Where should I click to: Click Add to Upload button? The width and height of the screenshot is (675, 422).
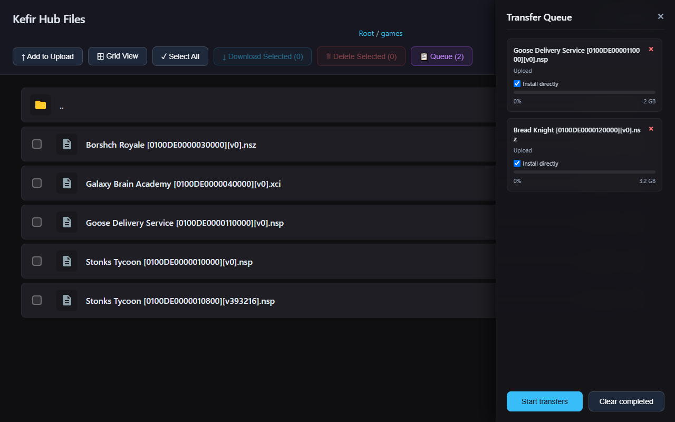coord(47,56)
